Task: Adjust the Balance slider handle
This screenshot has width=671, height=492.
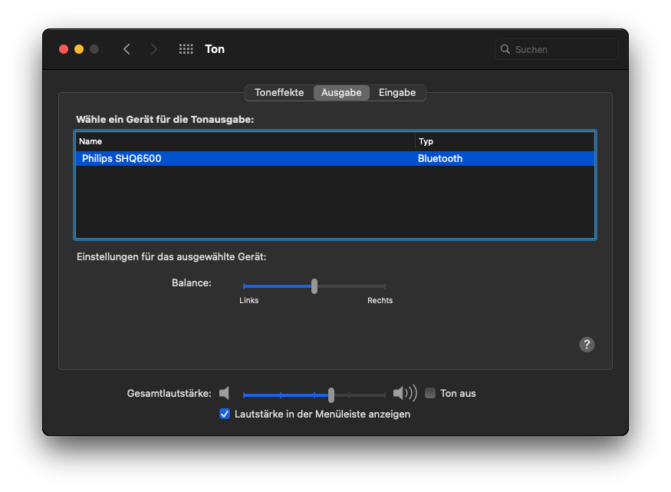Action: (x=314, y=286)
